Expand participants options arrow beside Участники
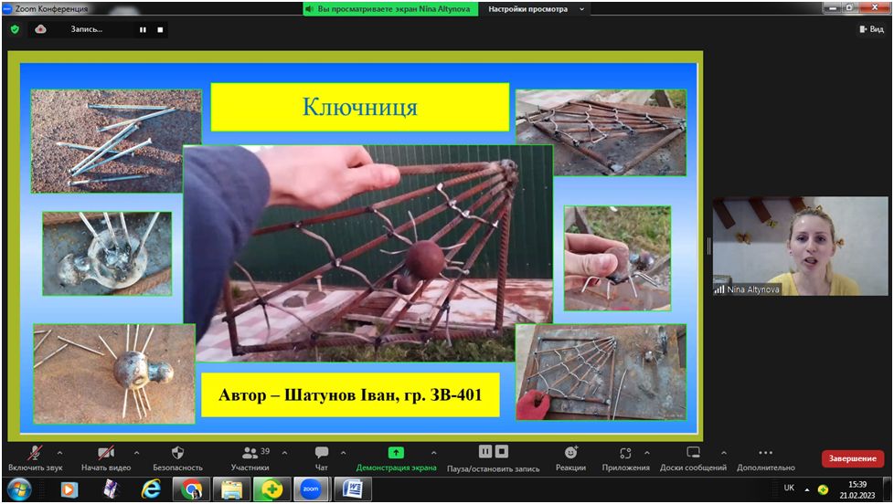 click(284, 453)
